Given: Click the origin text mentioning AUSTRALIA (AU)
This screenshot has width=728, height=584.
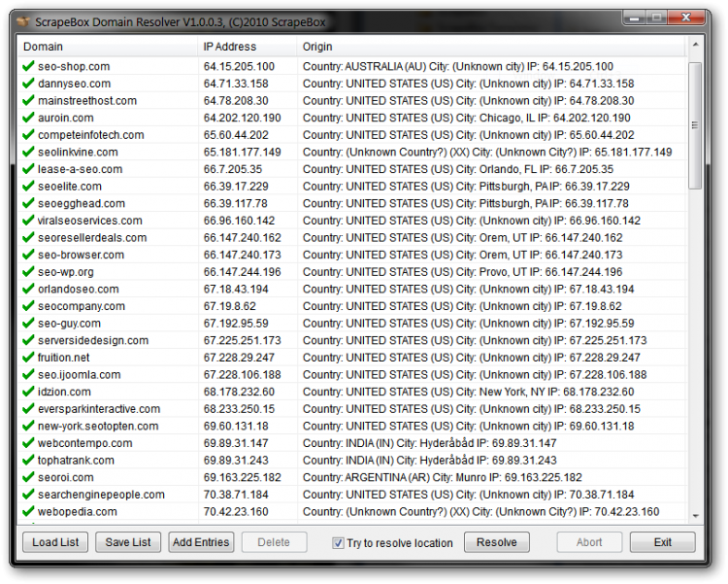Looking at the screenshot, I should pos(458,66).
